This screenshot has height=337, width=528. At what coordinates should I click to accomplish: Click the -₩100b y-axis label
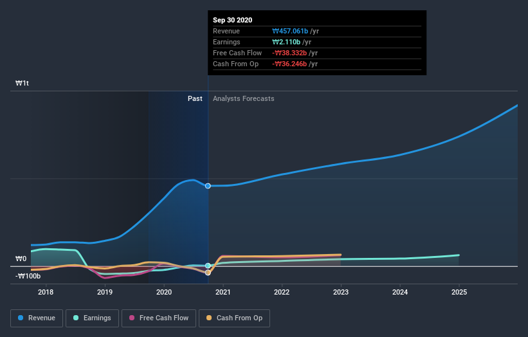28,276
